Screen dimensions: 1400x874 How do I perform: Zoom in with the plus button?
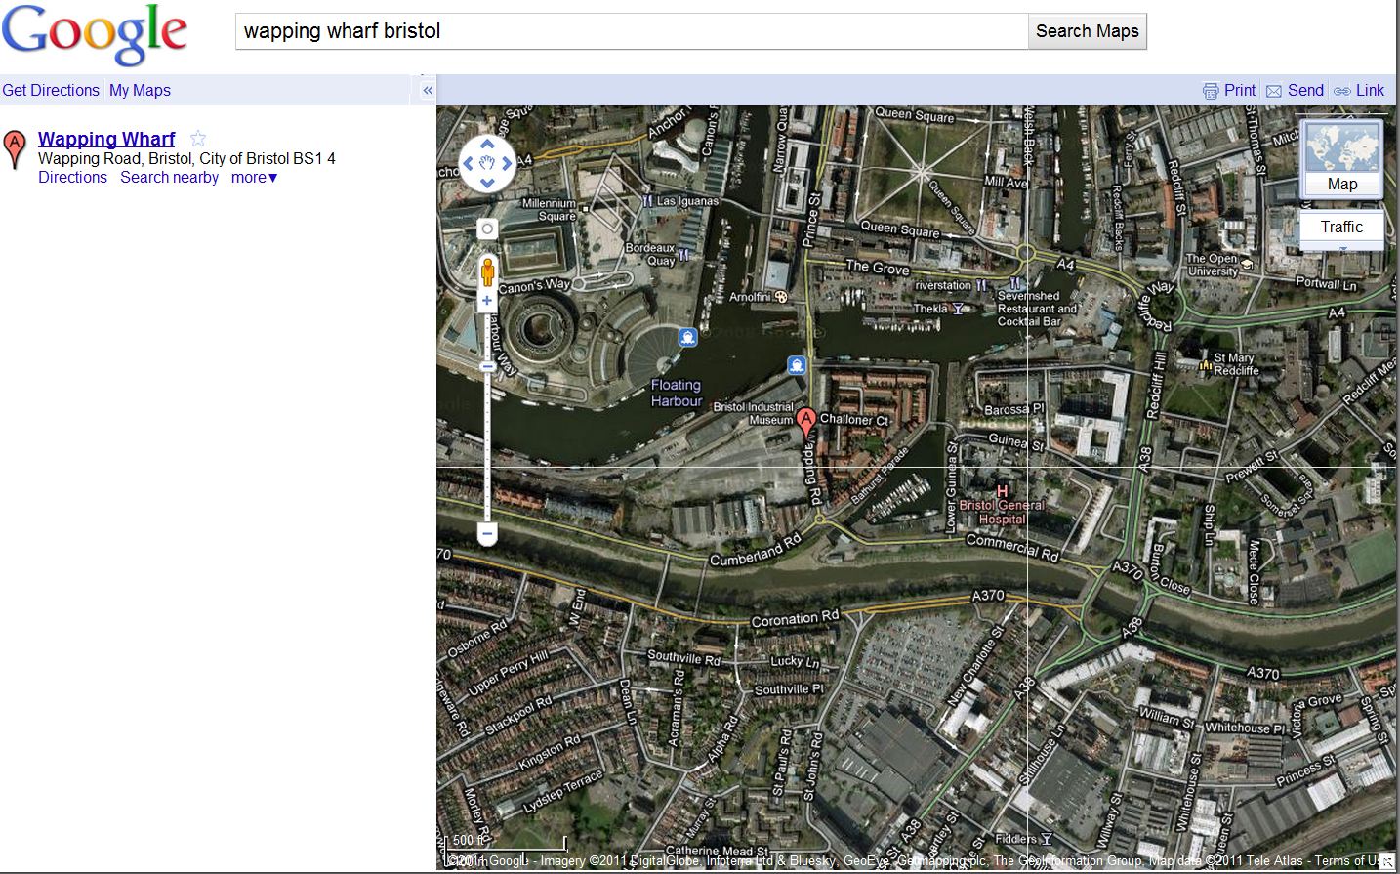[x=487, y=301]
